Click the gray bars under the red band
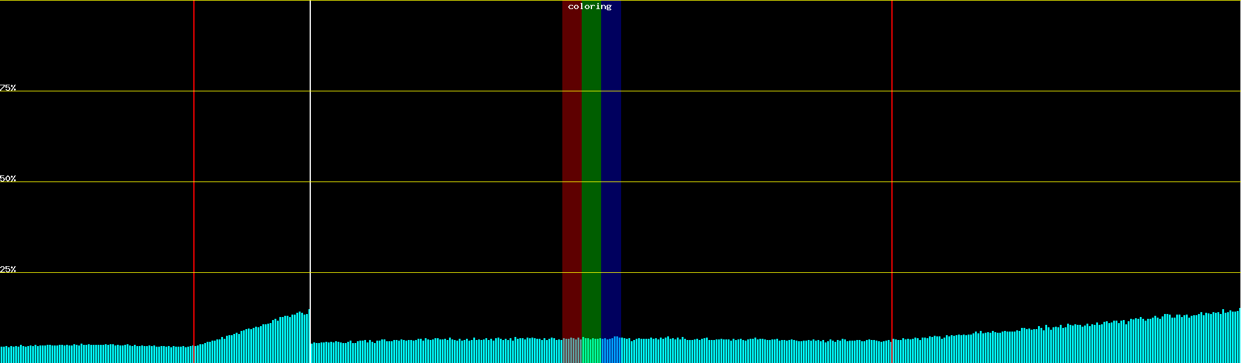Image resolution: width=1241 pixels, height=363 pixels. click(571, 351)
